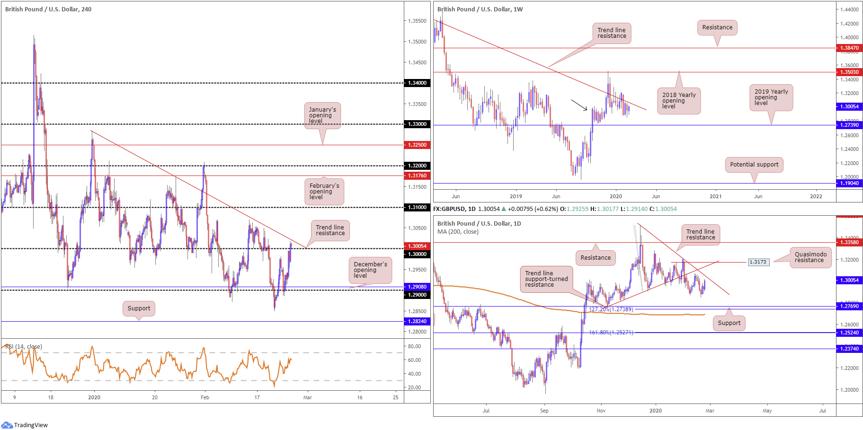Click the FX:GBPUSD symbol header
Image resolution: width=863 pixels, height=430 pixels.
pyautogui.click(x=454, y=209)
